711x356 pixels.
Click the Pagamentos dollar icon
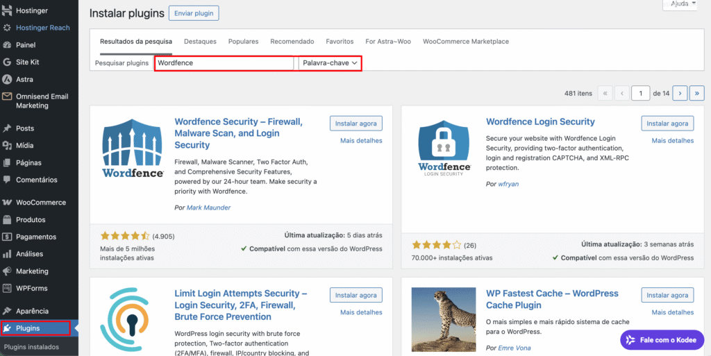[7, 237]
